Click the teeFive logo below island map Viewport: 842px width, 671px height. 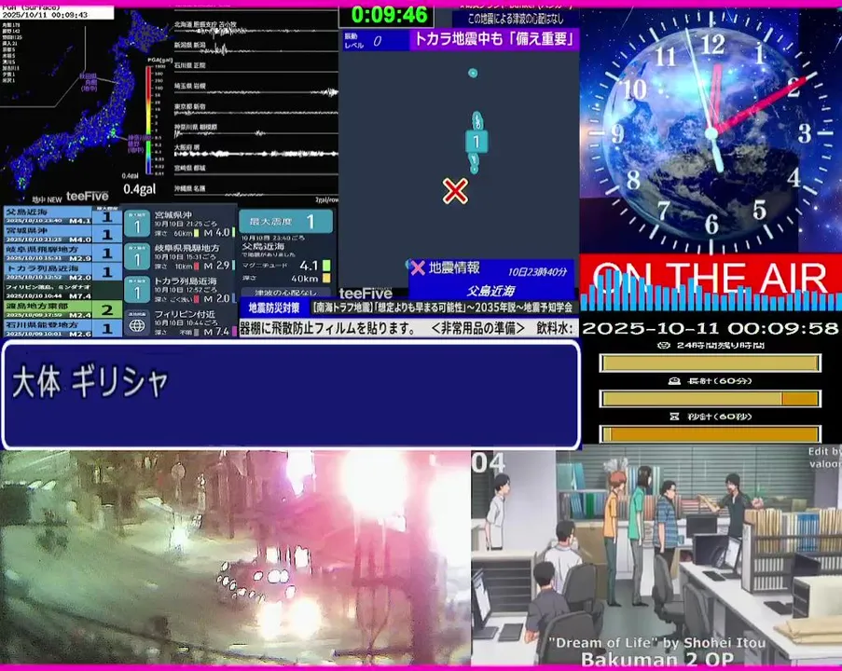(366, 294)
